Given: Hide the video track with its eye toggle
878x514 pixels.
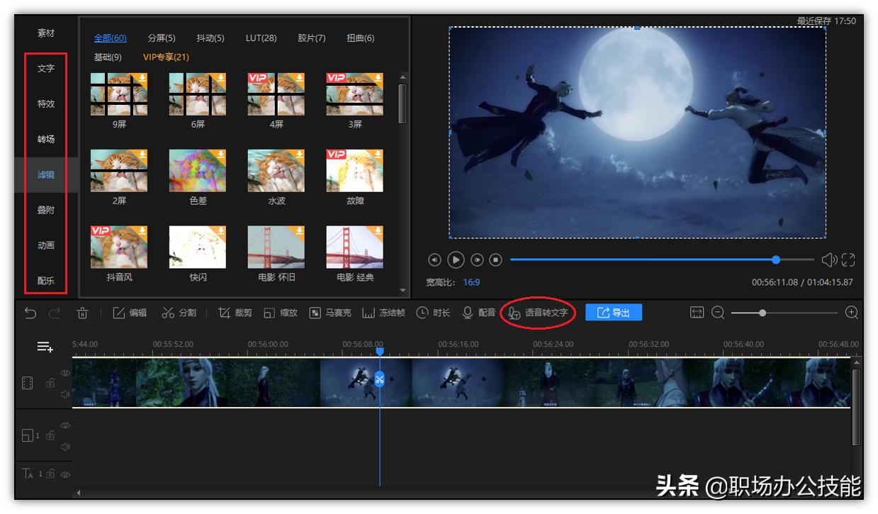Looking at the screenshot, I should pyautogui.click(x=64, y=373).
